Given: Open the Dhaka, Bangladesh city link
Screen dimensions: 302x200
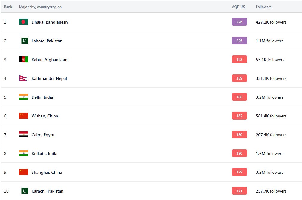Looking at the screenshot, I should tap(50, 22).
